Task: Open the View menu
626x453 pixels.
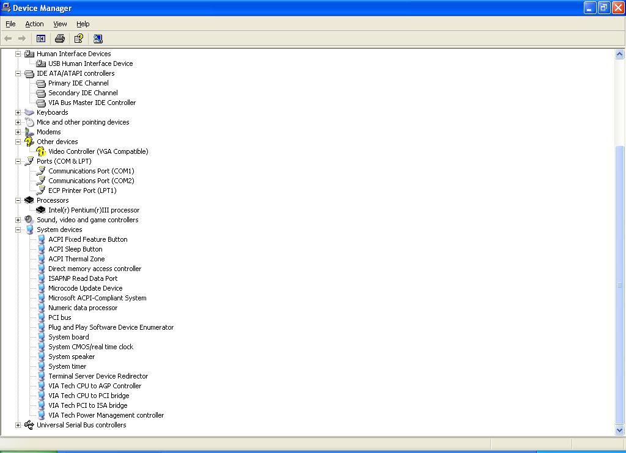Action: coord(60,24)
